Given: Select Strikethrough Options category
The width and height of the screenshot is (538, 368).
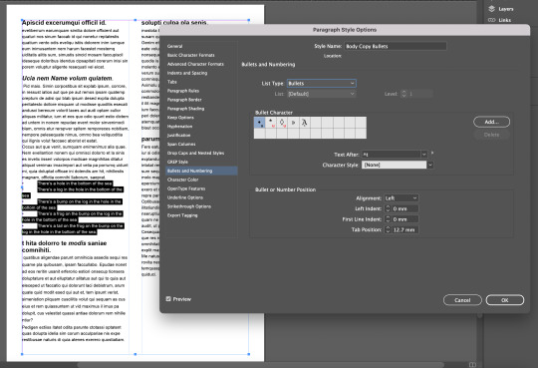Looking at the screenshot, I should (189, 206).
